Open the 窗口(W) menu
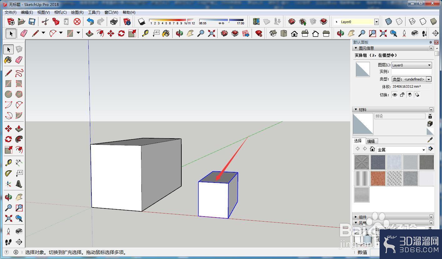 111,12
